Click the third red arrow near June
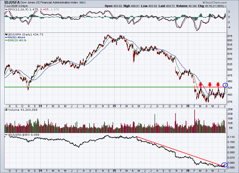The width and height of the screenshot is (239, 173). click(x=218, y=85)
